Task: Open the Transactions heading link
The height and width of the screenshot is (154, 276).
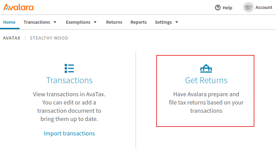Action: click(x=69, y=80)
